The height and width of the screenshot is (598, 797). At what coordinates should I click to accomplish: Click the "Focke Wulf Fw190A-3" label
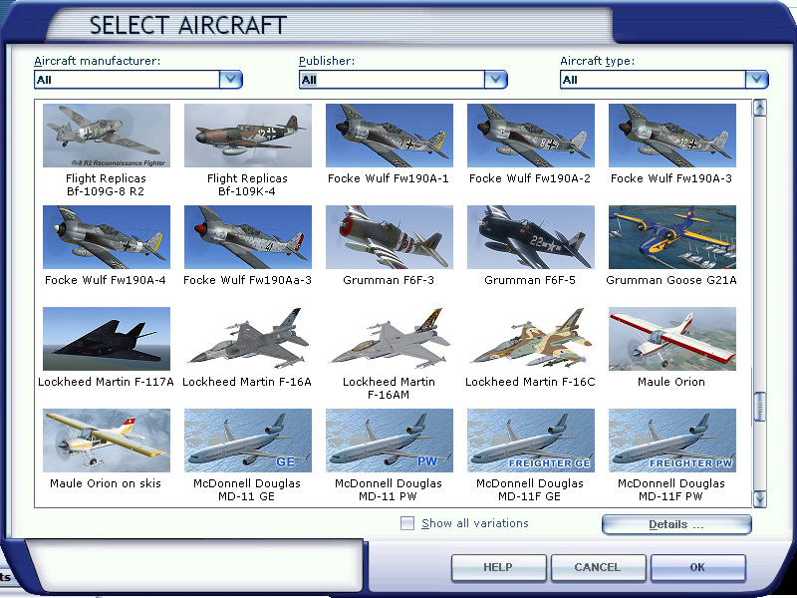point(671,178)
